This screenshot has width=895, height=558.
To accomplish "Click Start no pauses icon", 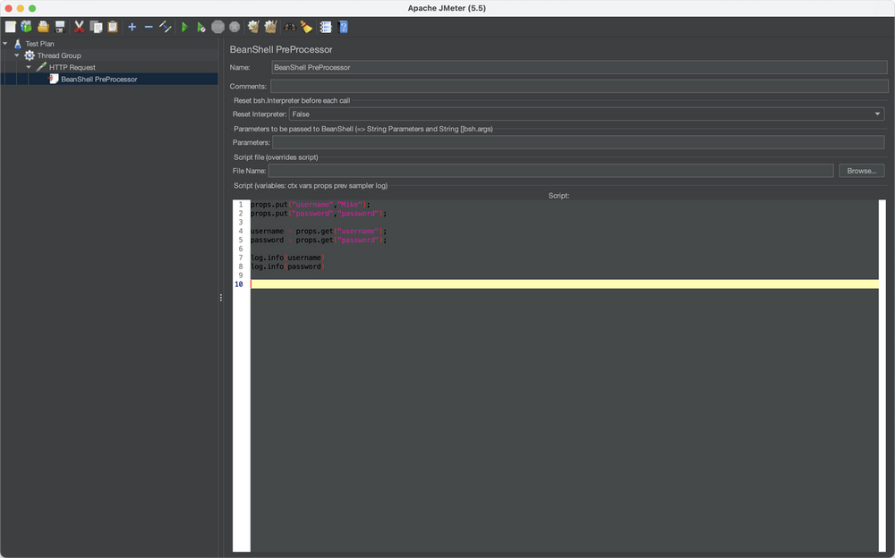I will coord(201,27).
